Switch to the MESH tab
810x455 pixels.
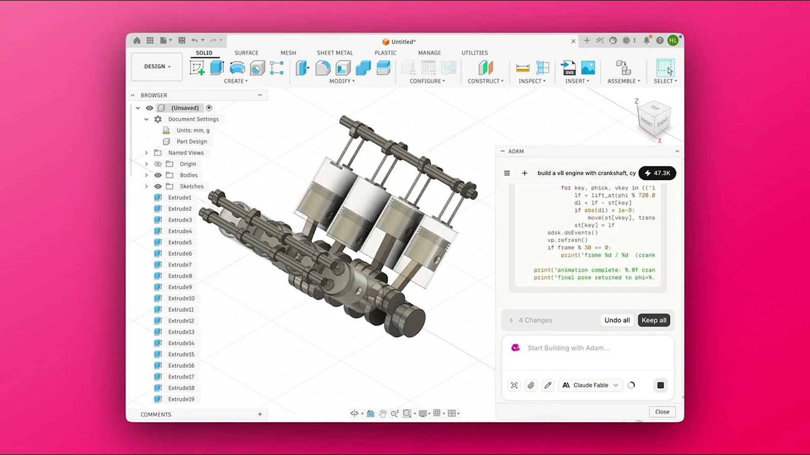click(x=289, y=53)
